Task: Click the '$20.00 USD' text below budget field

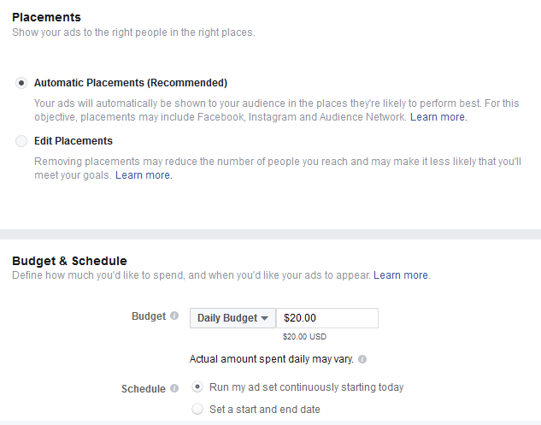Action: tap(304, 337)
